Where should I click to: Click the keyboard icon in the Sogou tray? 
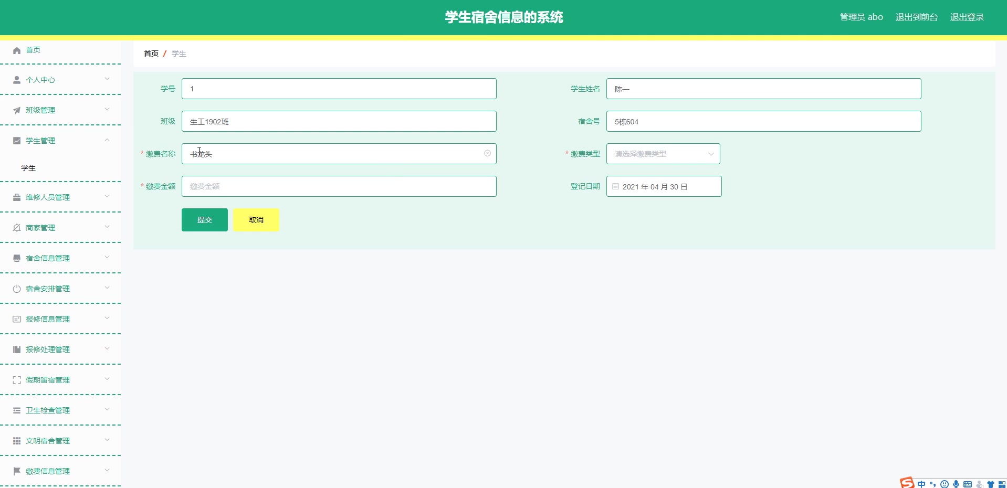tap(968, 484)
